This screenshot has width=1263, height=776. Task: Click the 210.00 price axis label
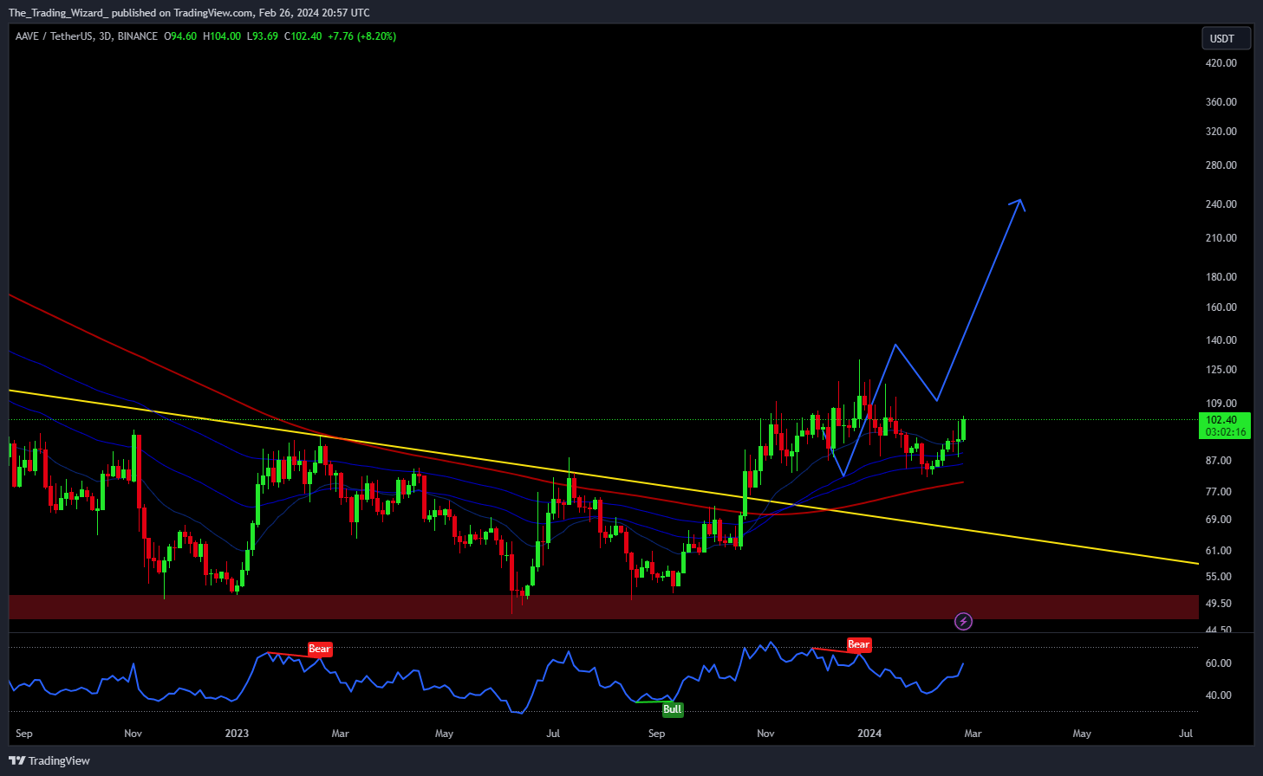pos(1221,238)
